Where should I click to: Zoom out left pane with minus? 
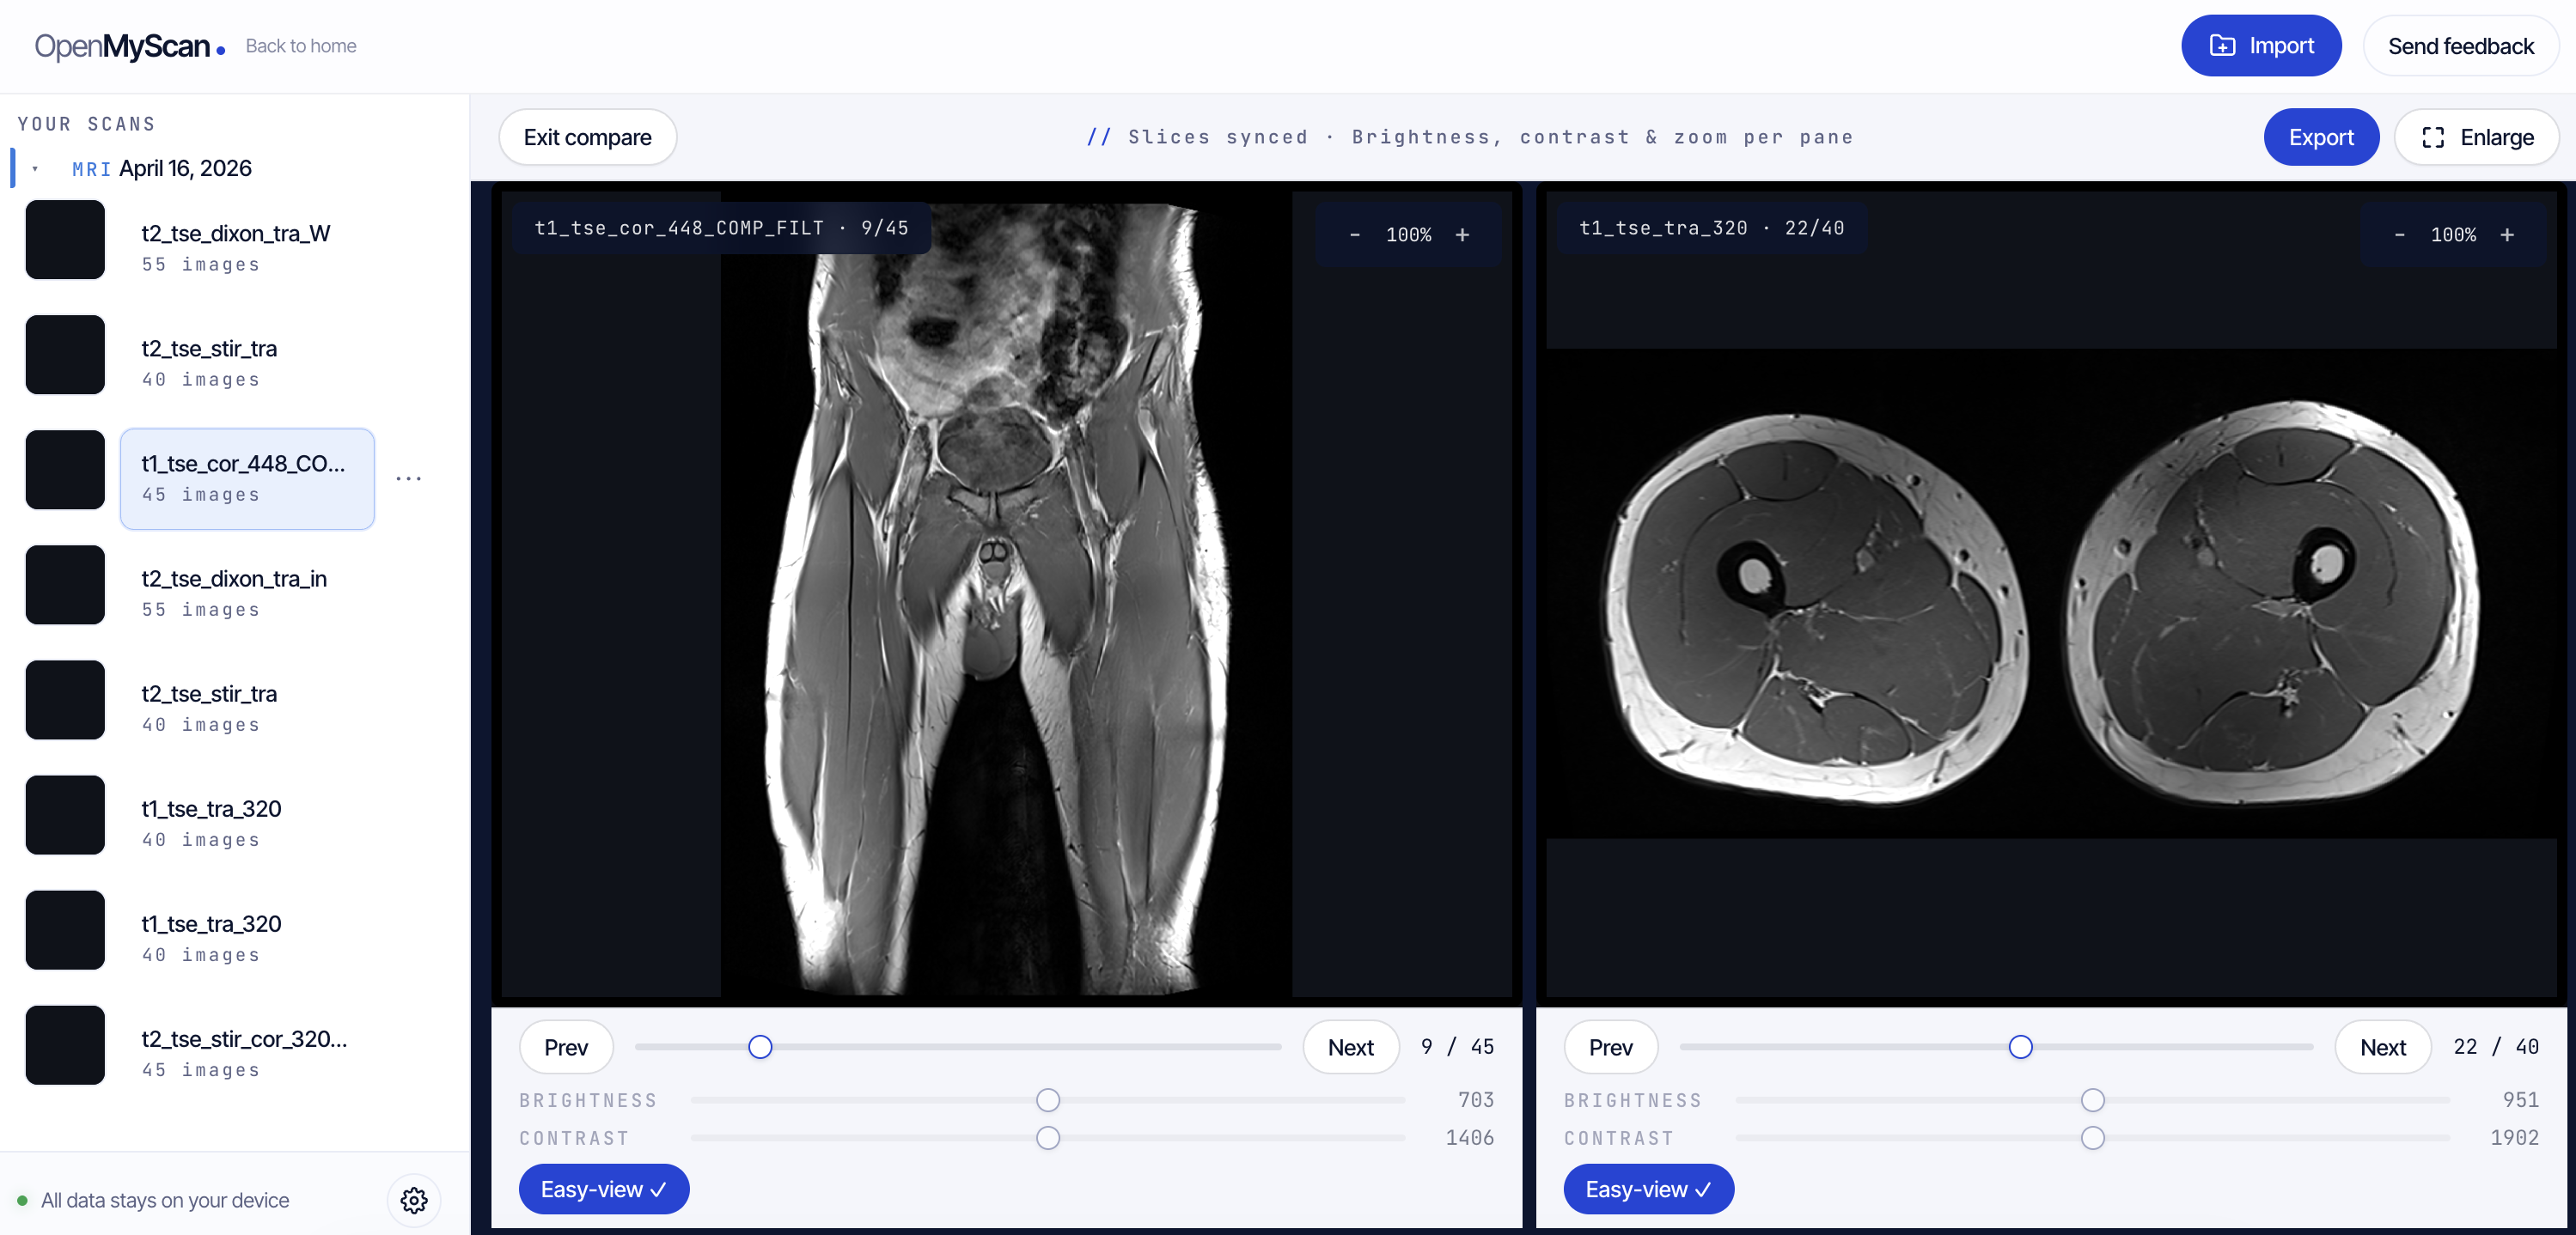click(1355, 234)
